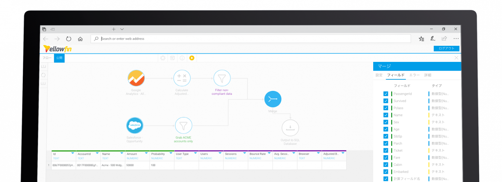Viewport: 502px width, 182px height.
Task: Run the flow with yellow play button
Action: 192,58
